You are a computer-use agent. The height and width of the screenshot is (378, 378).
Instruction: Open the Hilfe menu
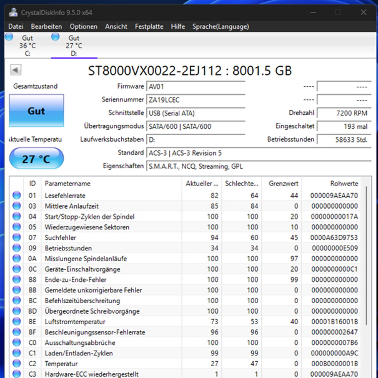point(178,26)
